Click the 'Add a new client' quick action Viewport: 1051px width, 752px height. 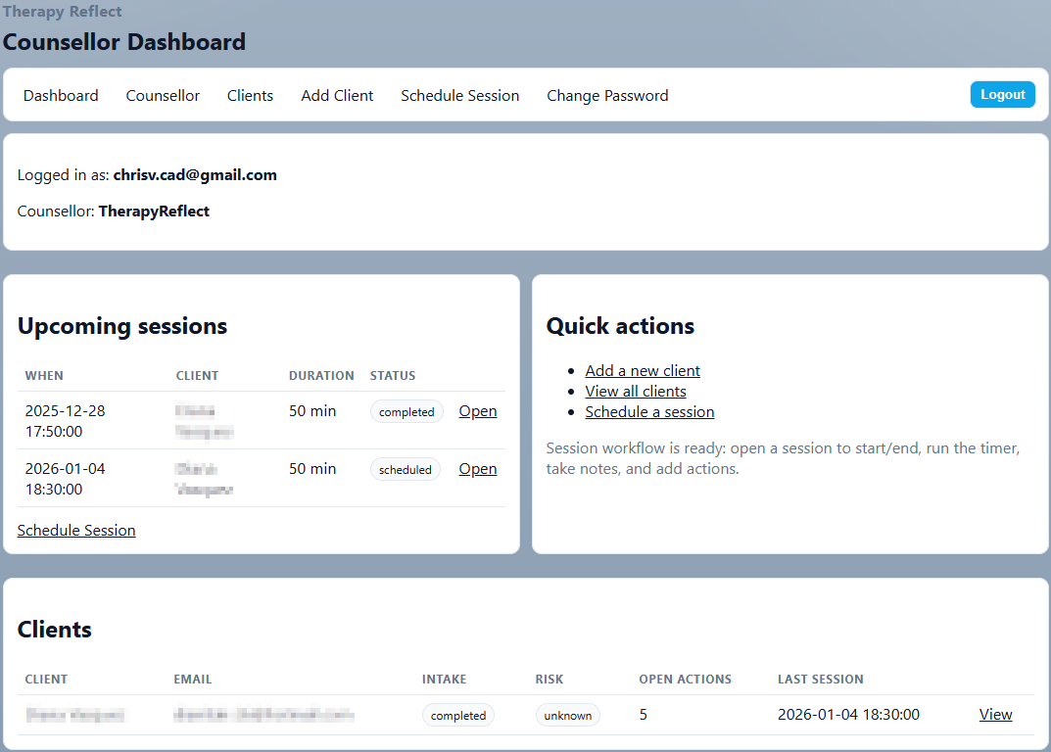click(x=643, y=371)
